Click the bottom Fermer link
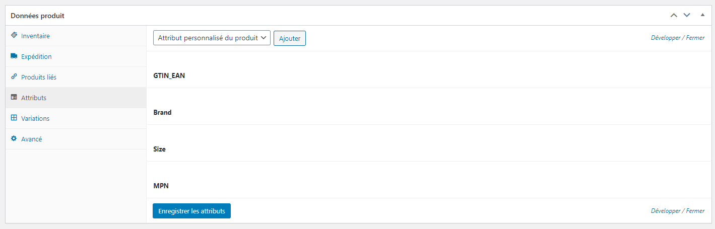 (695, 211)
